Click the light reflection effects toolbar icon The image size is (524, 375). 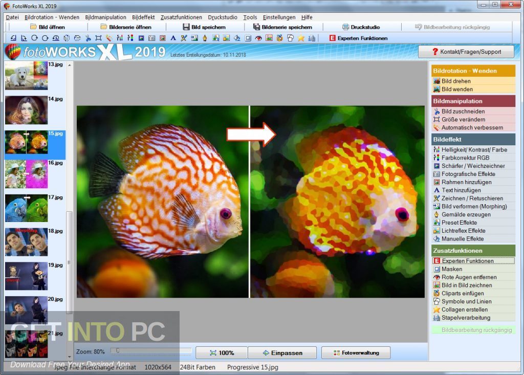pyautogui.click(x=226, y=38)
